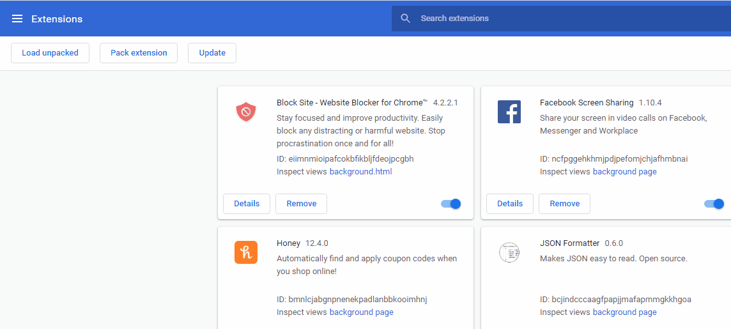Click the Facebook Screen Sharing logo icon

(509, 112)
